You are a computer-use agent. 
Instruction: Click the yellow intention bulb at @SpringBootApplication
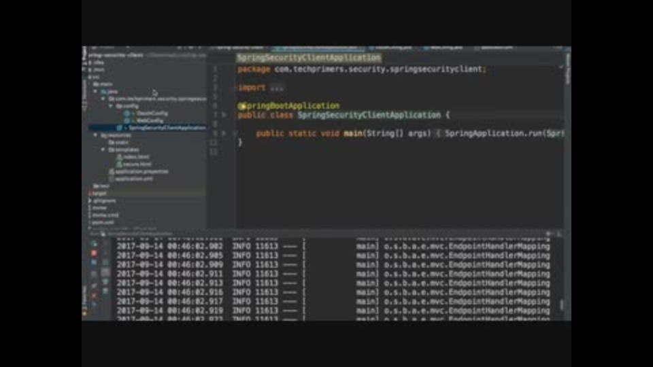tap(241, 106)
